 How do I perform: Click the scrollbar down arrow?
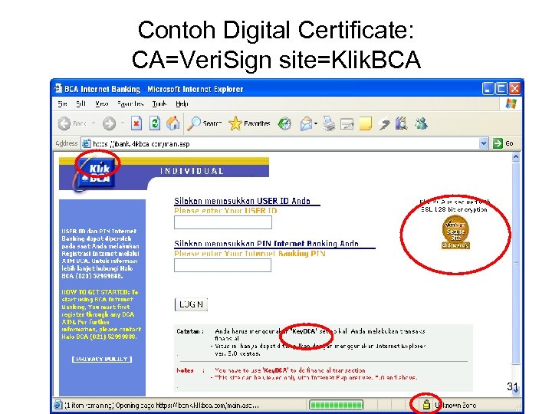516,391
